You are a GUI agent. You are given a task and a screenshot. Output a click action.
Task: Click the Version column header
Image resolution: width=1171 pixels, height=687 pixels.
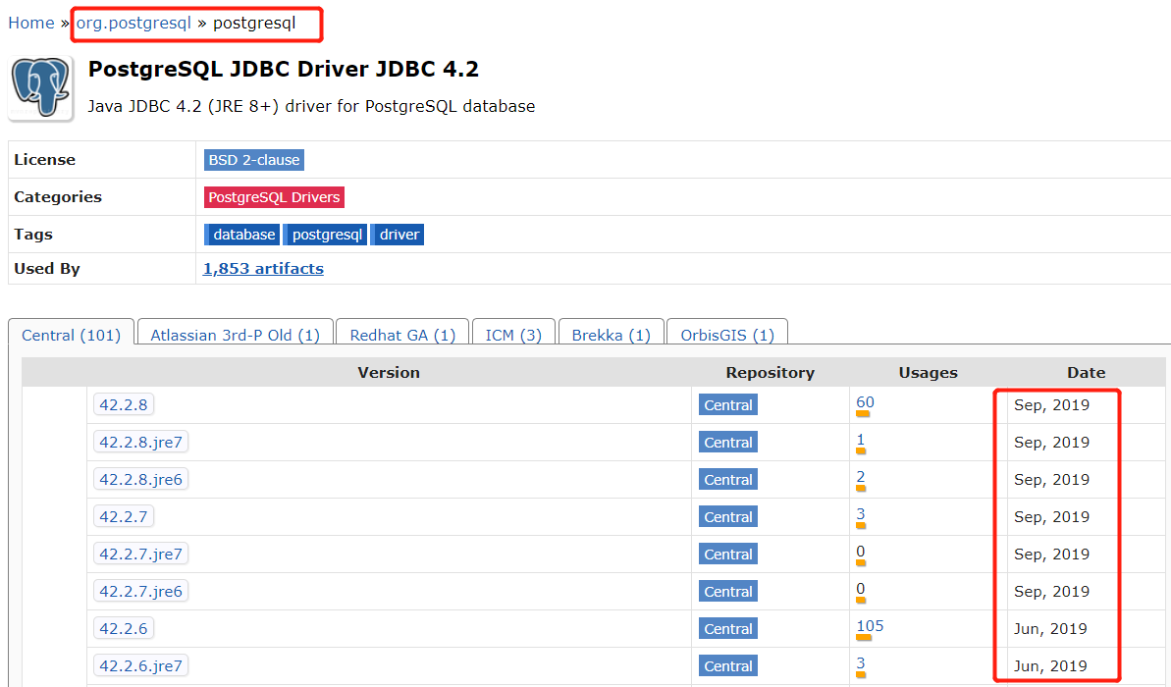coord(389,373)
